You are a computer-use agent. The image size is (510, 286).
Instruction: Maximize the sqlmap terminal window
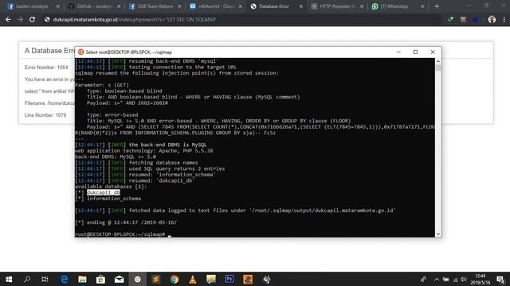tap(415, 52)
